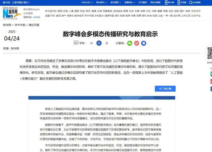
Task: Click the 娱乐 navigation item
Action: pos(144,16)
